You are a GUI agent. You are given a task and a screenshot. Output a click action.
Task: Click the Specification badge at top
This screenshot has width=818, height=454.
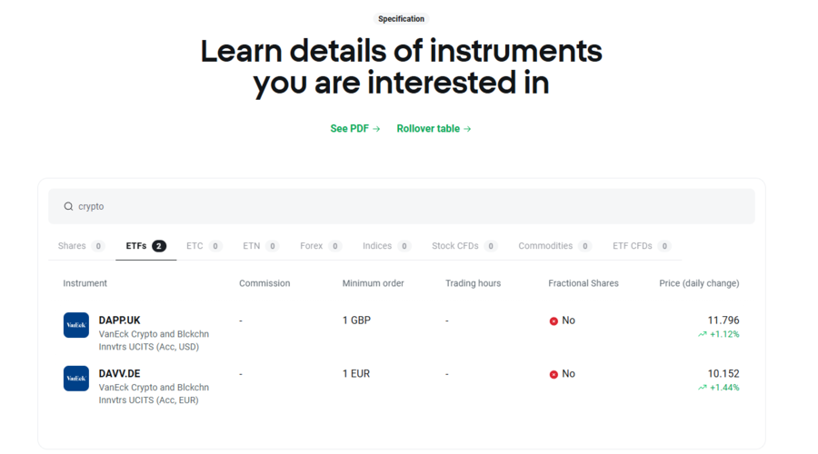(401, 19)
